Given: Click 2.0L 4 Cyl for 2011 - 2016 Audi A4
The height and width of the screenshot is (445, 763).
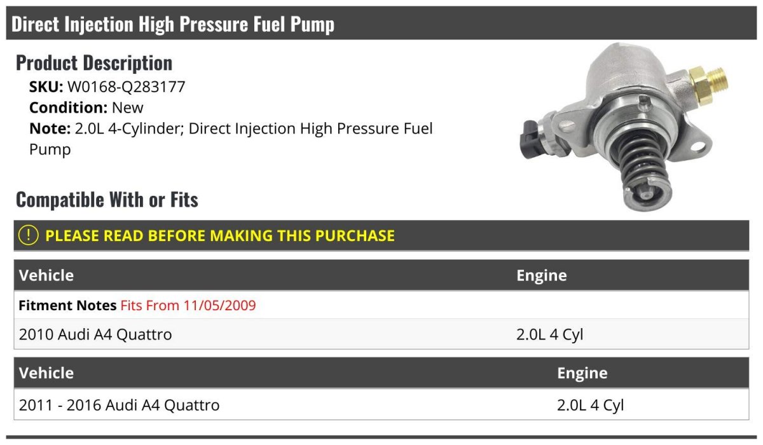Looking at the screenshot, I should pyautogui.click(x=590, y=405).
